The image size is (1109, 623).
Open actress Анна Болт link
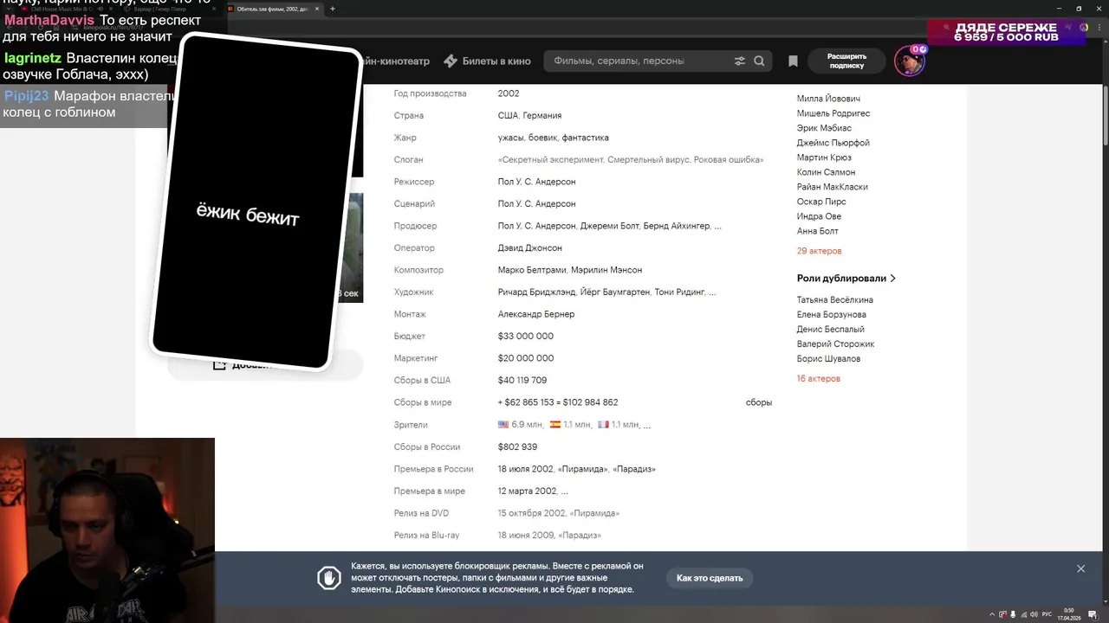point(818,231)
